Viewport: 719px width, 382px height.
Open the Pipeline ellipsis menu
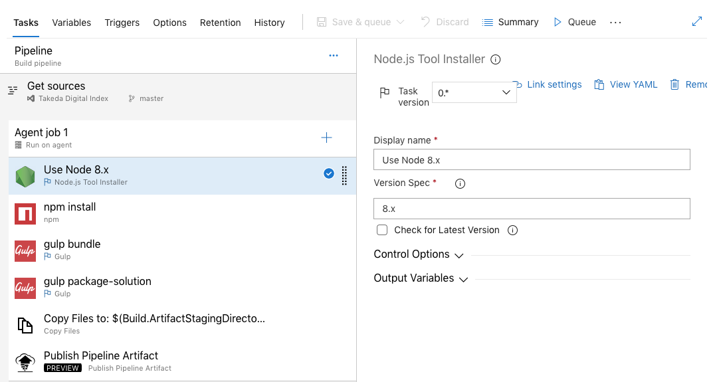(334, 56)
